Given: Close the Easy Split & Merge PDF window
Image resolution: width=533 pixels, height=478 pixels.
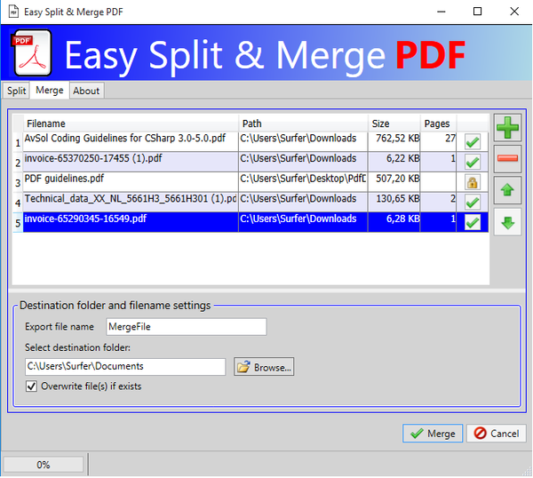Looking at the screenshot, I should 514,12.
